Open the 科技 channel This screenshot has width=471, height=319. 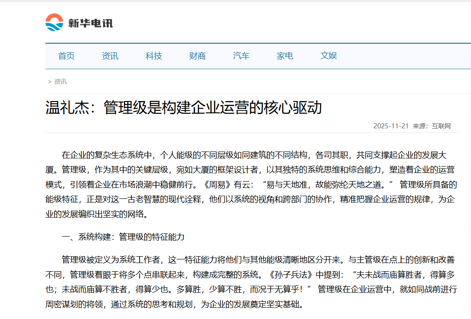153,56
